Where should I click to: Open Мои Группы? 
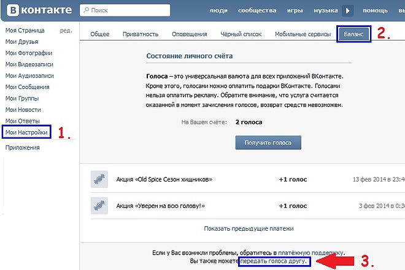(x=22, y=98)
